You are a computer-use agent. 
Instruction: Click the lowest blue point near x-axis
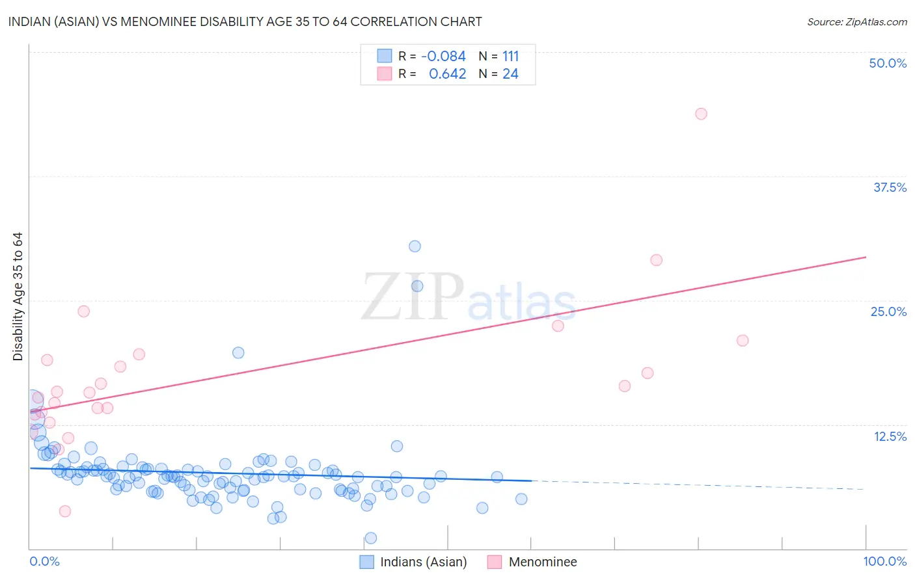coord(371,538)
